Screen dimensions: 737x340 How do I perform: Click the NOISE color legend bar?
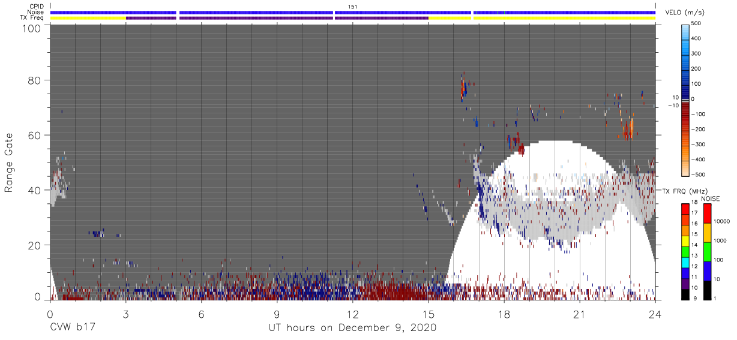[x=708, y=251]
